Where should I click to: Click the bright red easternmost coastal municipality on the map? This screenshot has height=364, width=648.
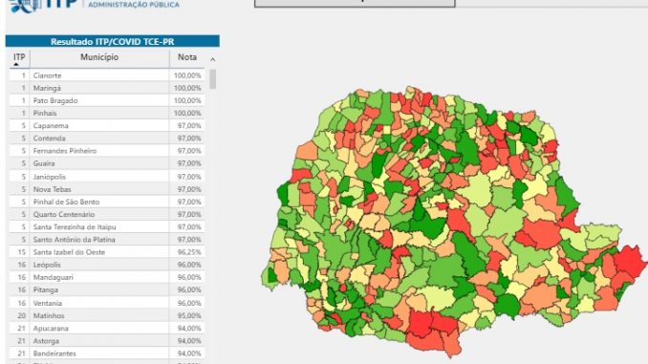click(x=629, y=262)
